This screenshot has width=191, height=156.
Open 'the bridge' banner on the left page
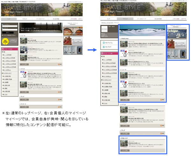73,31
